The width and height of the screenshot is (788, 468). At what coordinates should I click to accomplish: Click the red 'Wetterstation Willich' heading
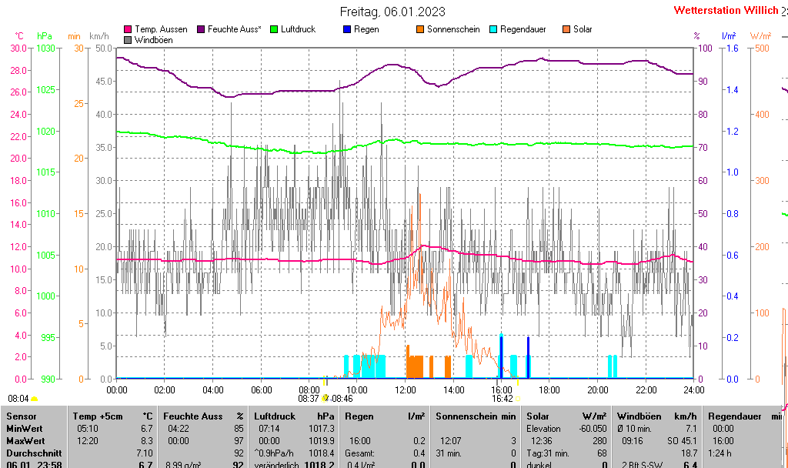pyautogui.click(x=726, y=10)
